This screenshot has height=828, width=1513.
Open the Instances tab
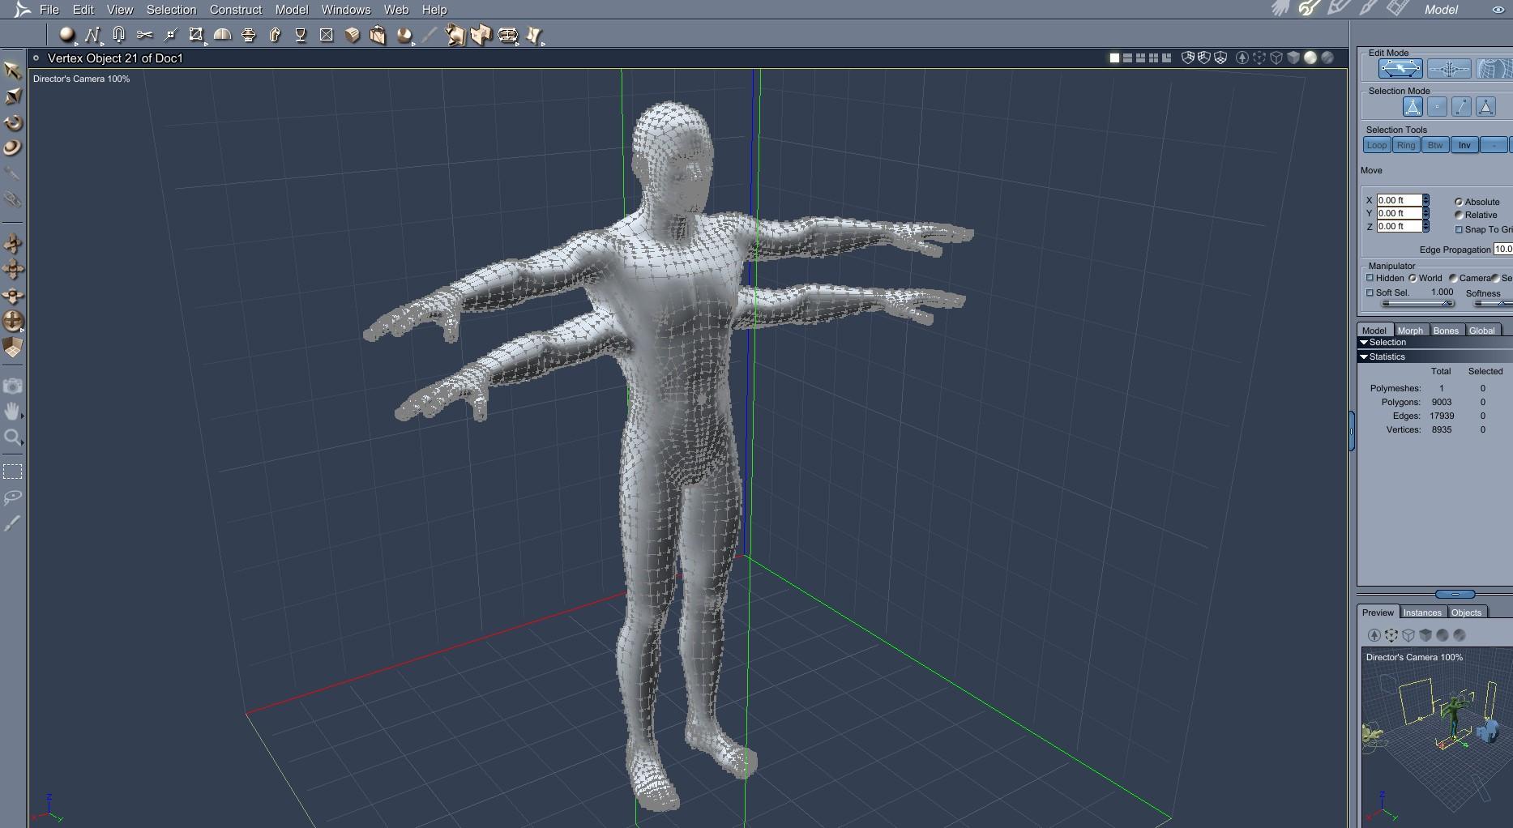[1422, 612]
